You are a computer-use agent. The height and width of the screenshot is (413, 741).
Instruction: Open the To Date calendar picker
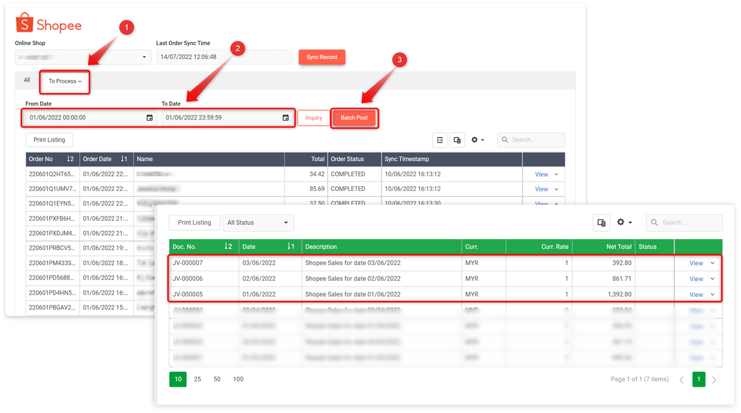286,118
